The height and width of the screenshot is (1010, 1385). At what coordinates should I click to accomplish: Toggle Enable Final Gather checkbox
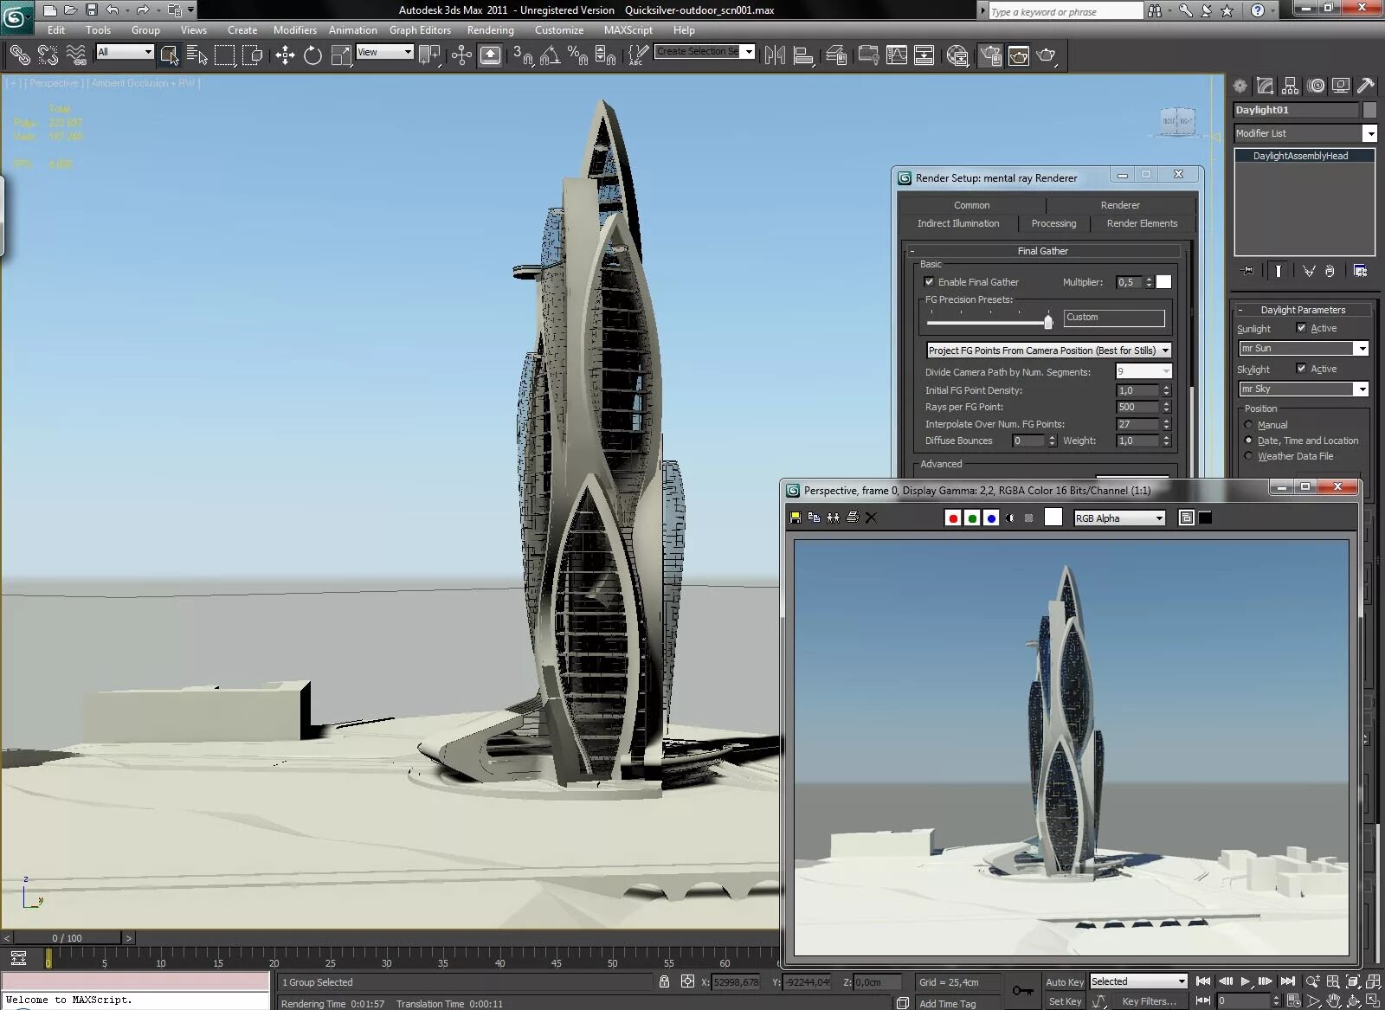tap(929, 282)
